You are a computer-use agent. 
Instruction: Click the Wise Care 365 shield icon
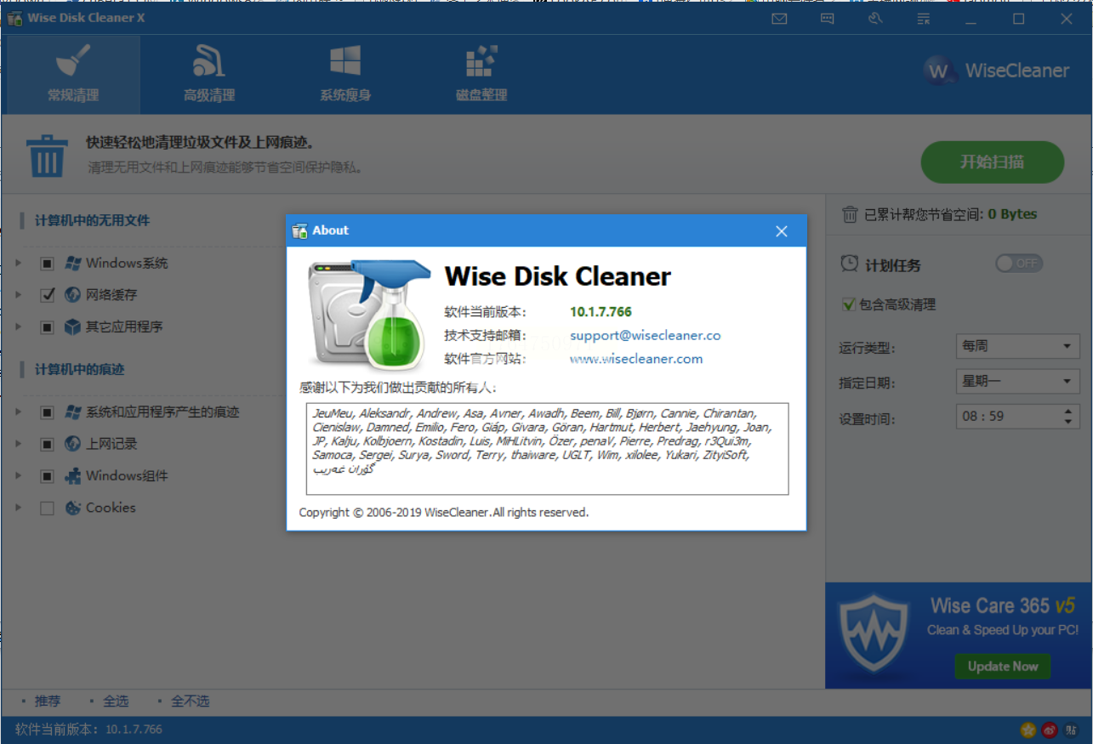pyautogui.click(x=874, y=635)
